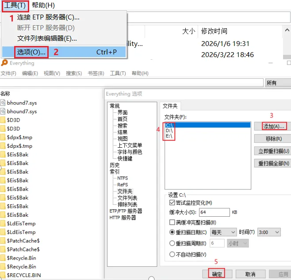The image size is (291, 280).
Task: Open the 工具(T) menu at the top
Action: coord(15,6)
